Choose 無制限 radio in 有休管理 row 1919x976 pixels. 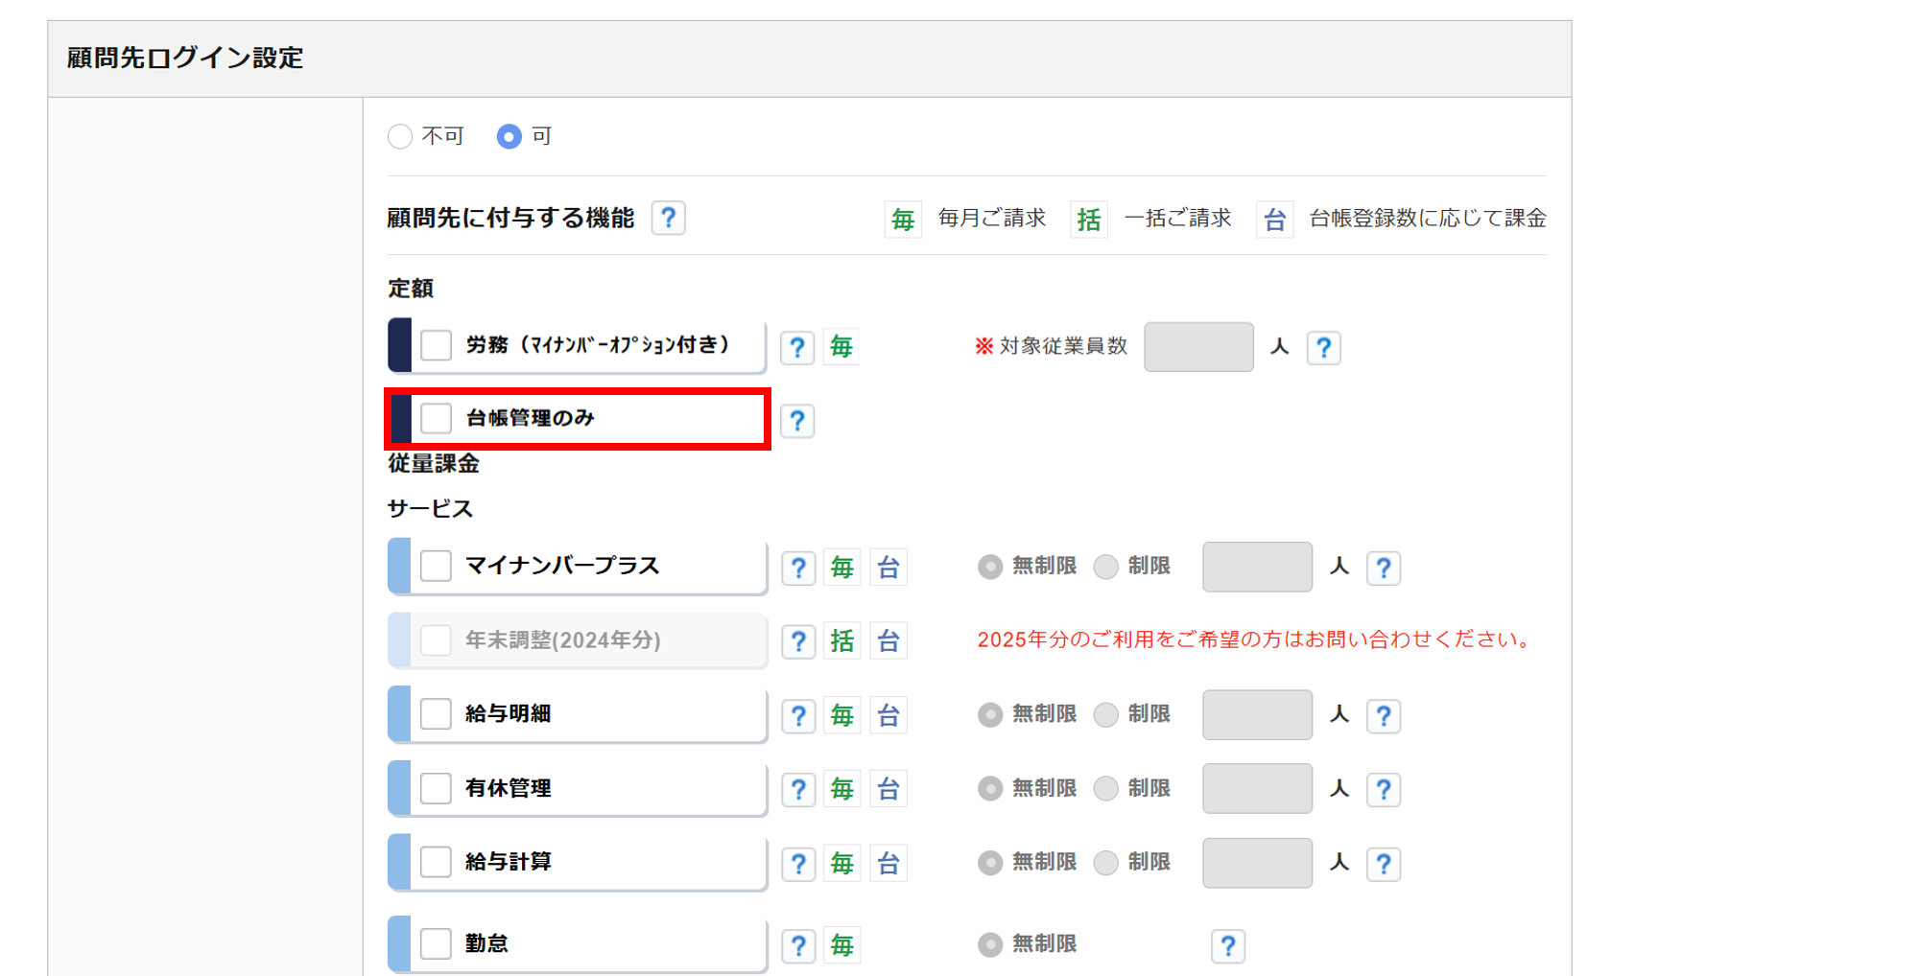989,789
